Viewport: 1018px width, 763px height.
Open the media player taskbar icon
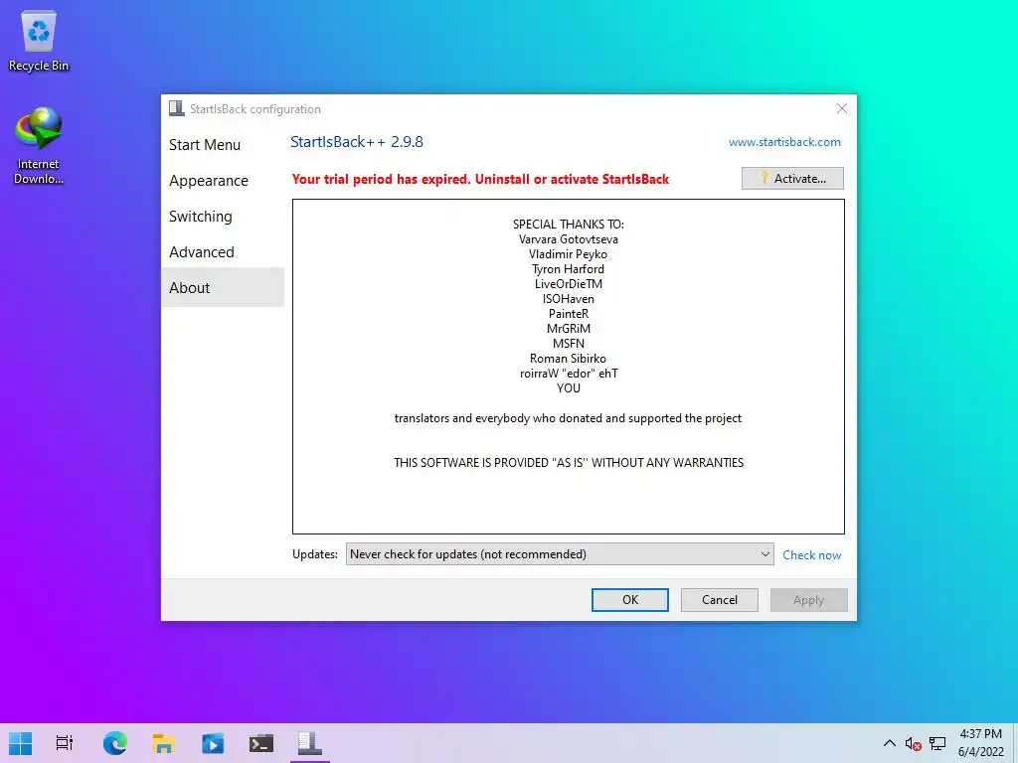tap(213, 743)
